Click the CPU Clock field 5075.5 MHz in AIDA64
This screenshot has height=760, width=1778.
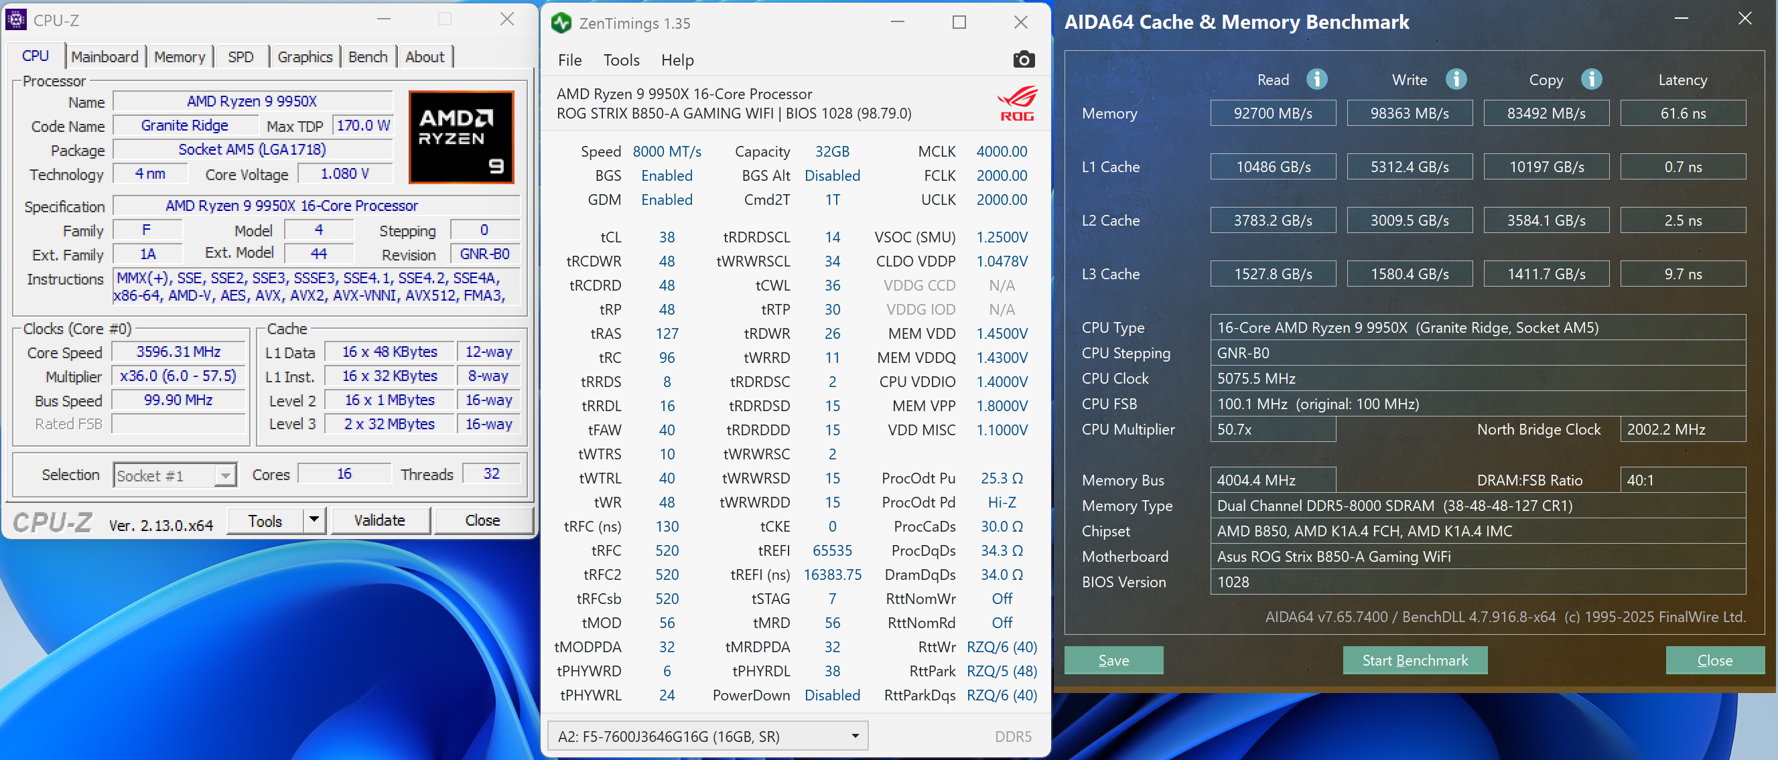point(1478,378)
